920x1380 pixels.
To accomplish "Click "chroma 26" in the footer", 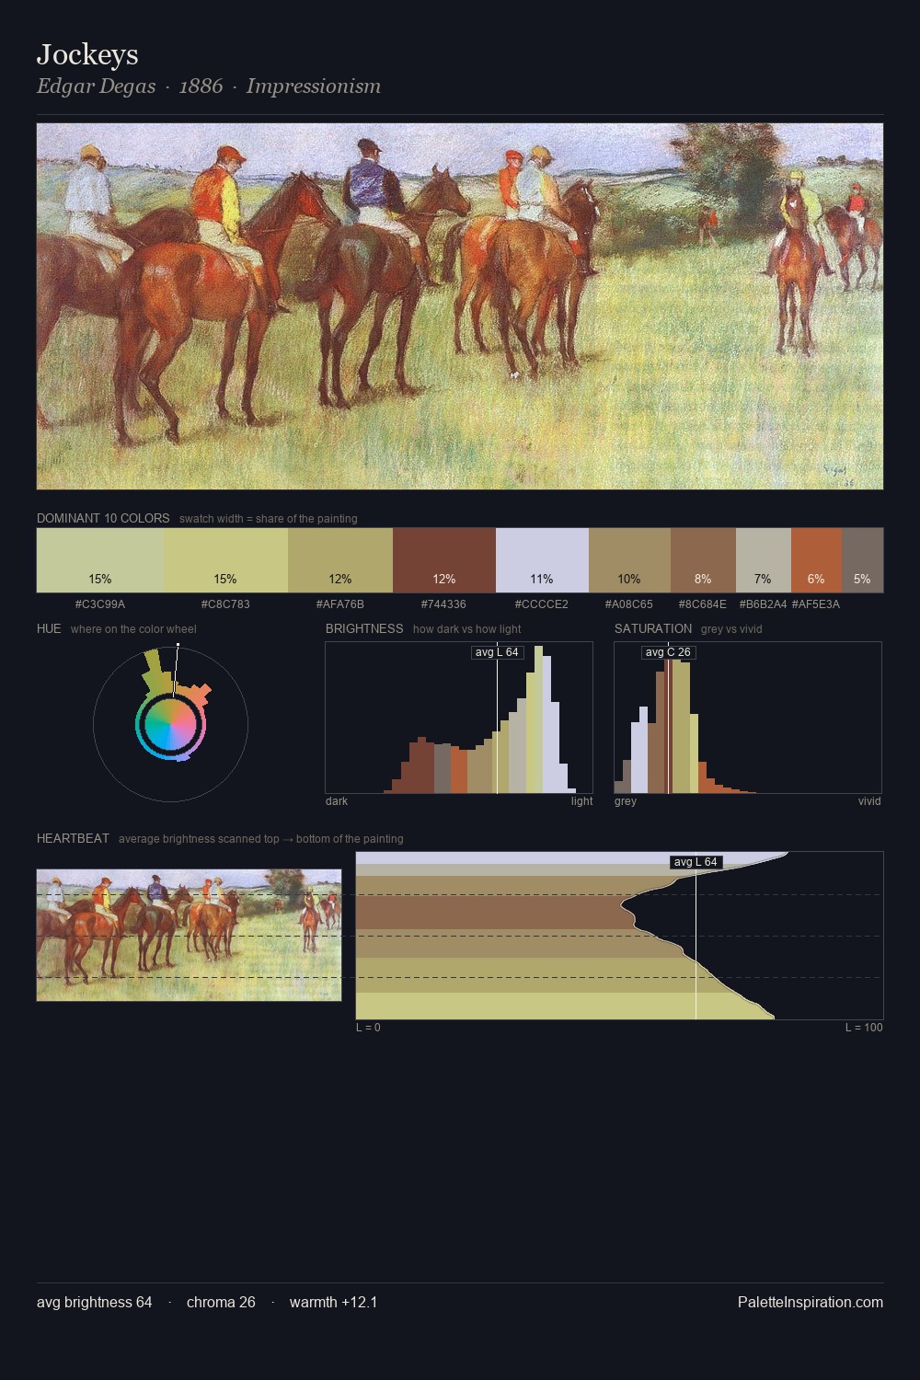I will [x=221, y=1302].
